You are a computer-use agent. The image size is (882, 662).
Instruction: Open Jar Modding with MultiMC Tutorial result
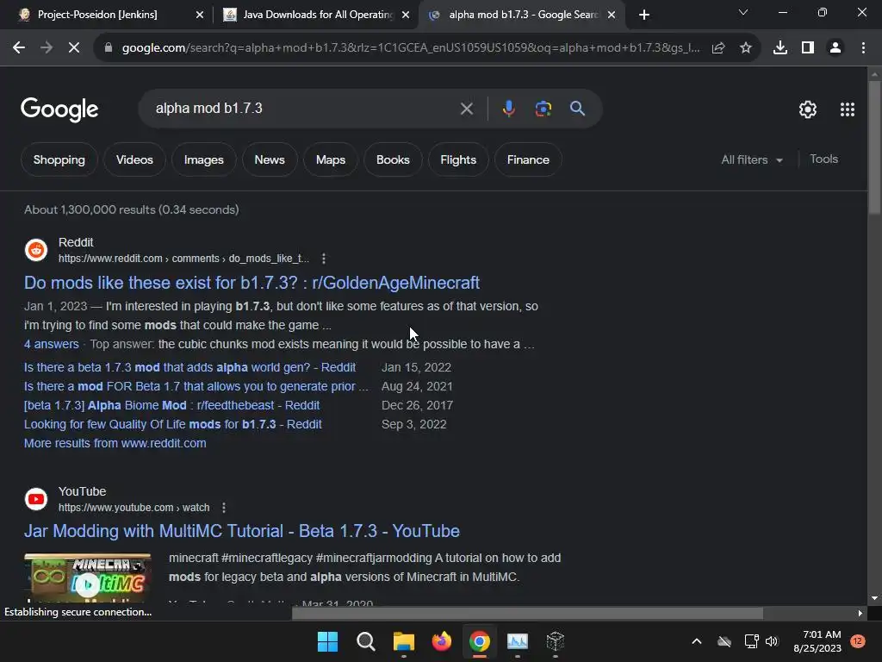pyautogui.click(x=242, y=531)
